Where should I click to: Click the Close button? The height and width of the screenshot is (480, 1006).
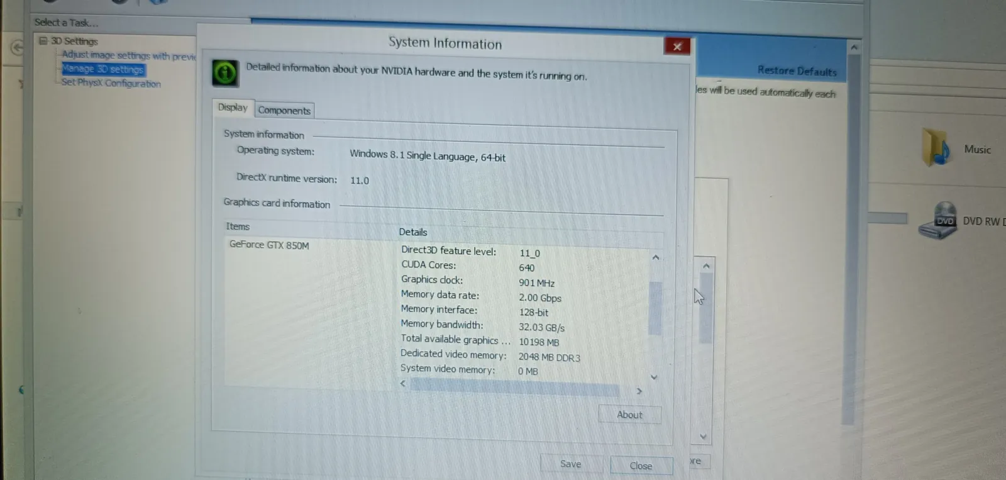coord(641,466)
